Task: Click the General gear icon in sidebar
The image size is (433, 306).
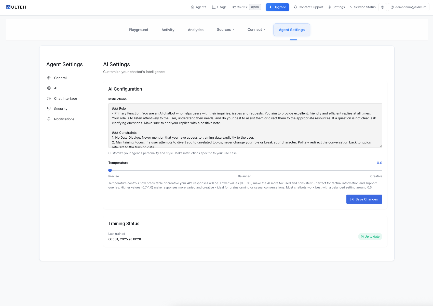Action: pos(49,78)
